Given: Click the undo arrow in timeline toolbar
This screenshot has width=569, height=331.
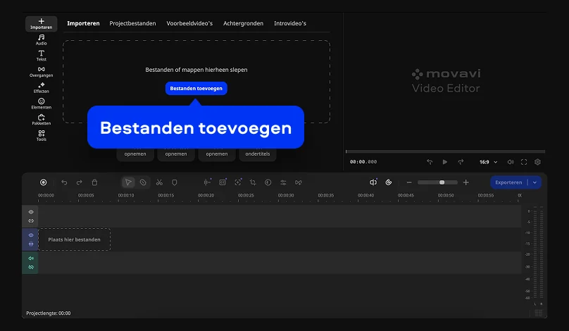Looking at the screenshot, I should 64,182.
